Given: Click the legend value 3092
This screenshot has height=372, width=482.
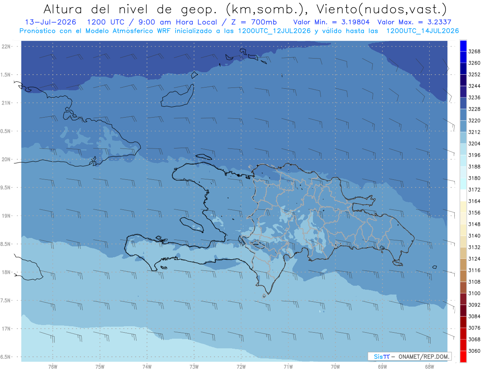Looking at the screenshot, I should pyautogui.click(x=474, y=305).
